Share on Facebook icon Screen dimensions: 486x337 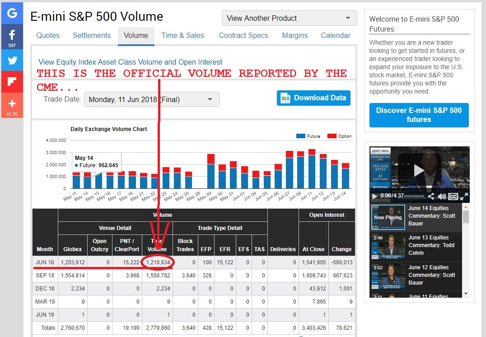pos(12,37)
